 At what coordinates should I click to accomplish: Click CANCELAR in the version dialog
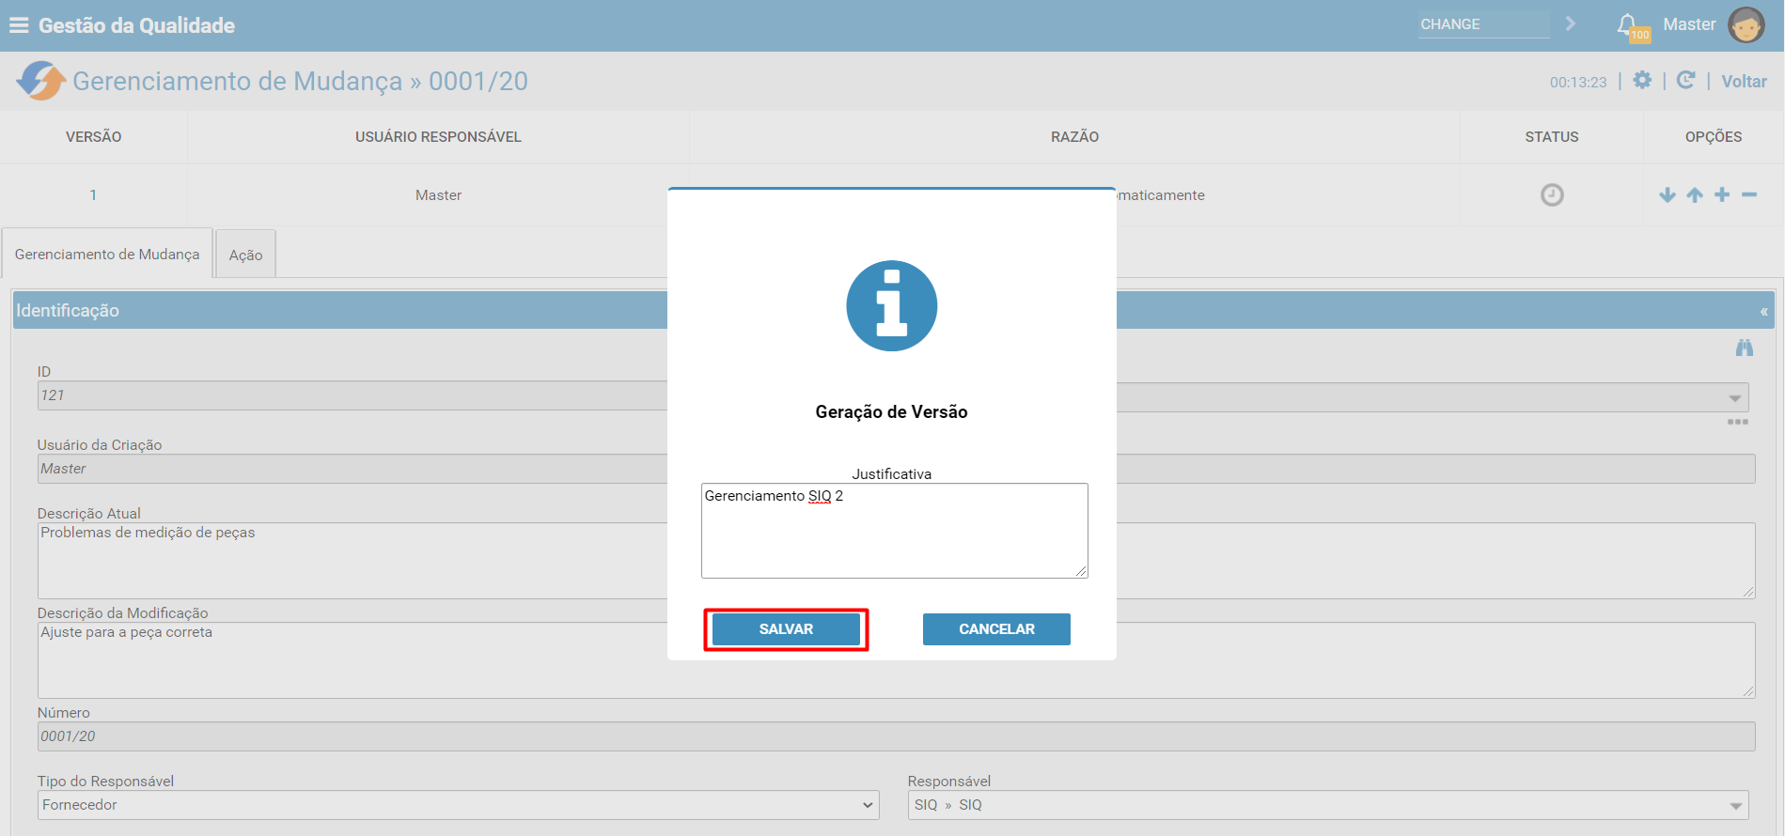tap(996, 629)
